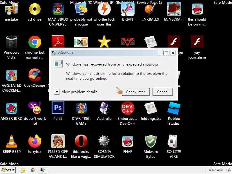Click the Check later button
This screenshot has height=174, width=232.
[135, 92]
